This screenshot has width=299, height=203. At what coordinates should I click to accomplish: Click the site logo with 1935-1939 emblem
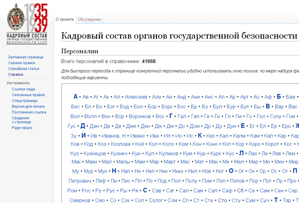(27, 24)
